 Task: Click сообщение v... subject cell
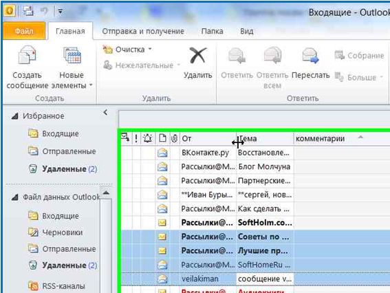(265, 279)
